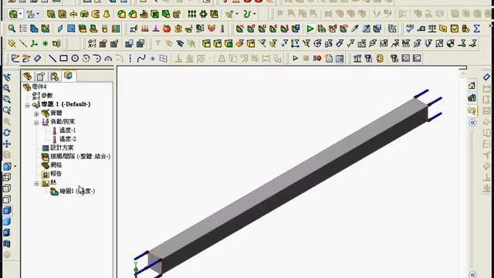Switch to PropertyManager tab
The height and width of the screenshot is (278, 494).
(41, 76)
